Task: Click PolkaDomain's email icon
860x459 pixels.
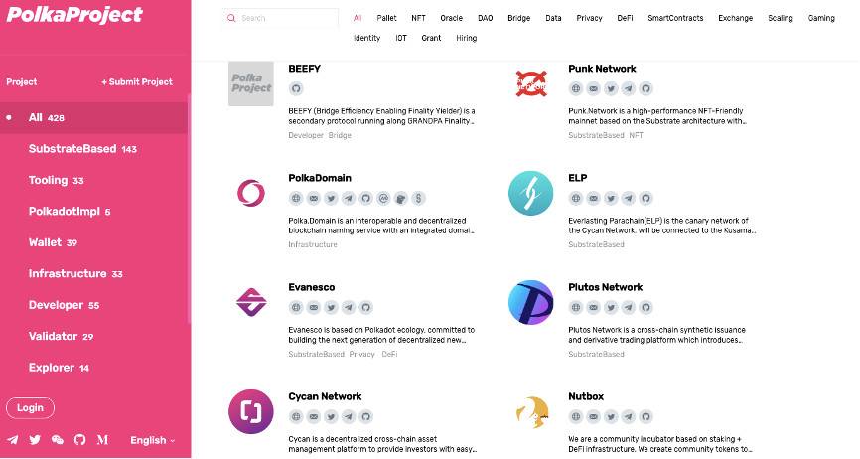Action: click(313, 198)
